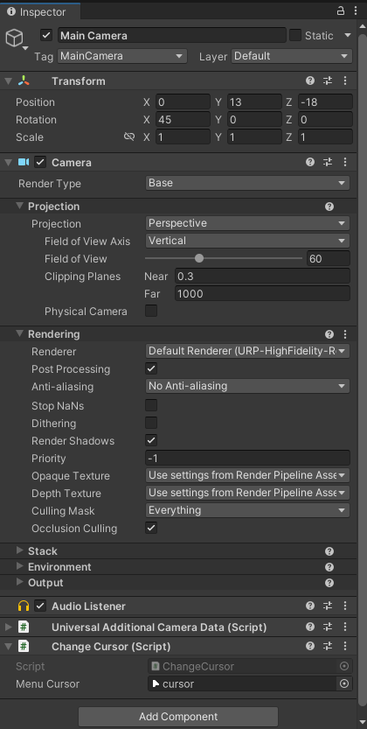Click the Add Component button

[x=178, y=717]
